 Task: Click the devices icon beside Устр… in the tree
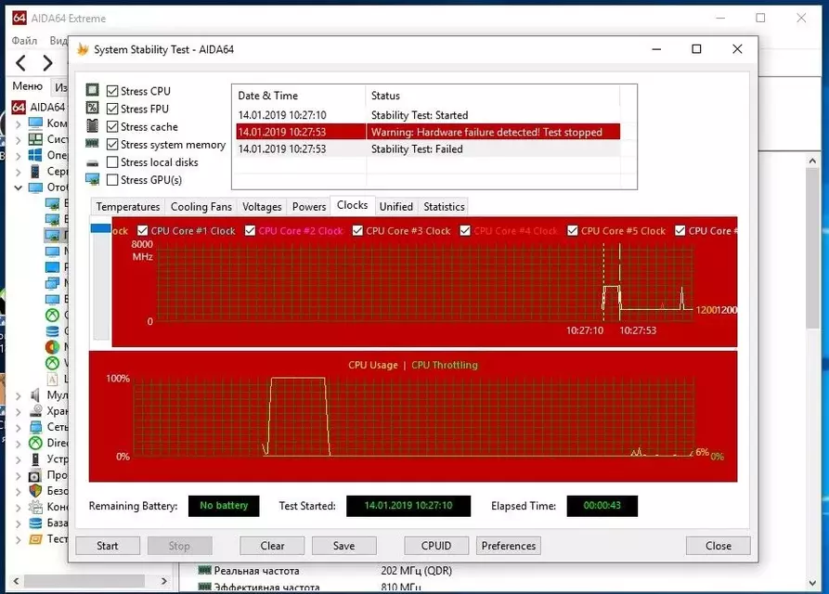35,458
